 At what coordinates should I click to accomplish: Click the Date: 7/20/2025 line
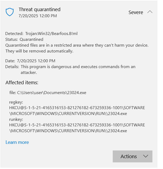[30, 61]
